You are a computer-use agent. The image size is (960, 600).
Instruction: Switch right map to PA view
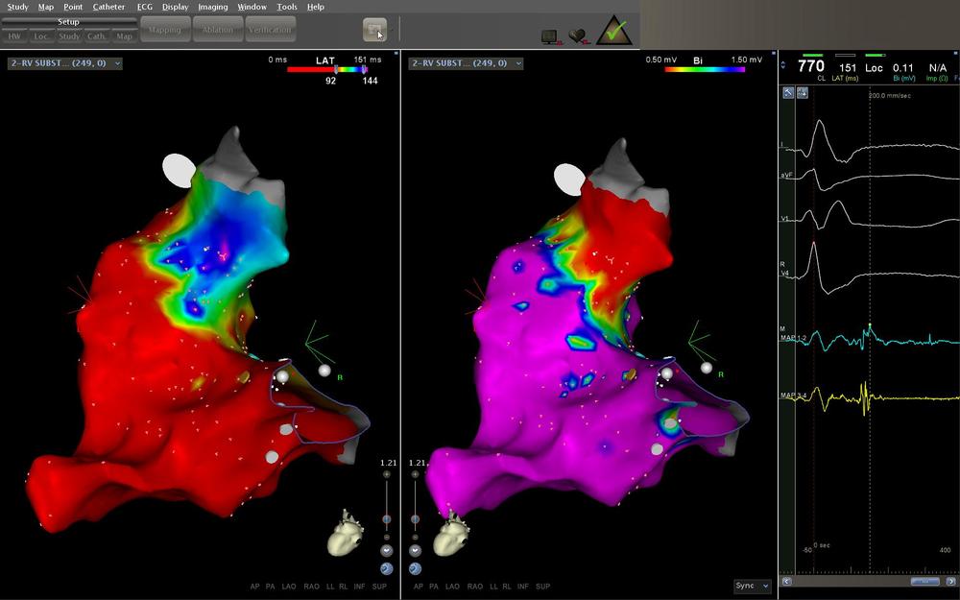[x=433, y=586]
